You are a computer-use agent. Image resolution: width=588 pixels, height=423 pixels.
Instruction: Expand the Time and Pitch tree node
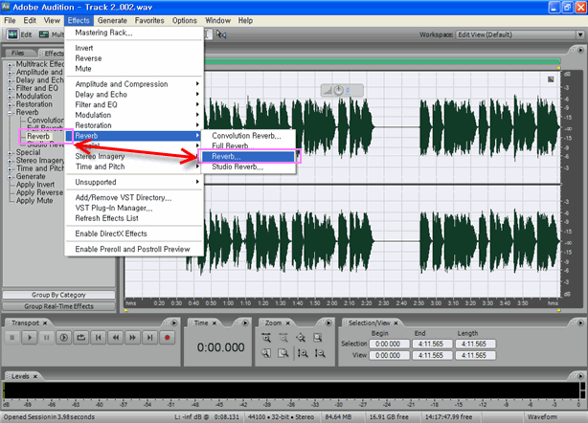click(11, 169)
